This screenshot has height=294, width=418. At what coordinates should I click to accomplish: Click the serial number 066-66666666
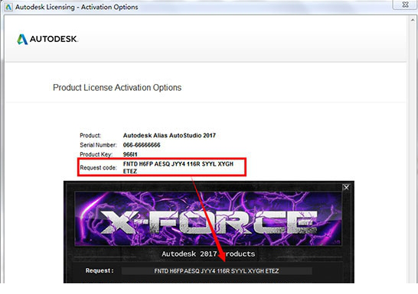[142, 145]
